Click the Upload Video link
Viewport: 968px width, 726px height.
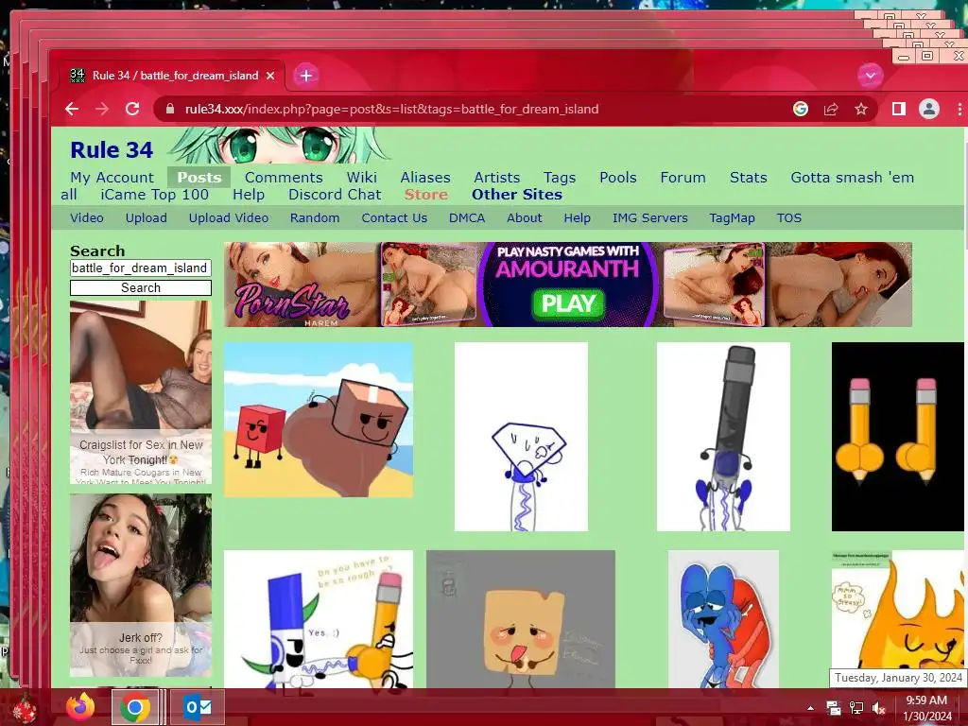[229, 218]
